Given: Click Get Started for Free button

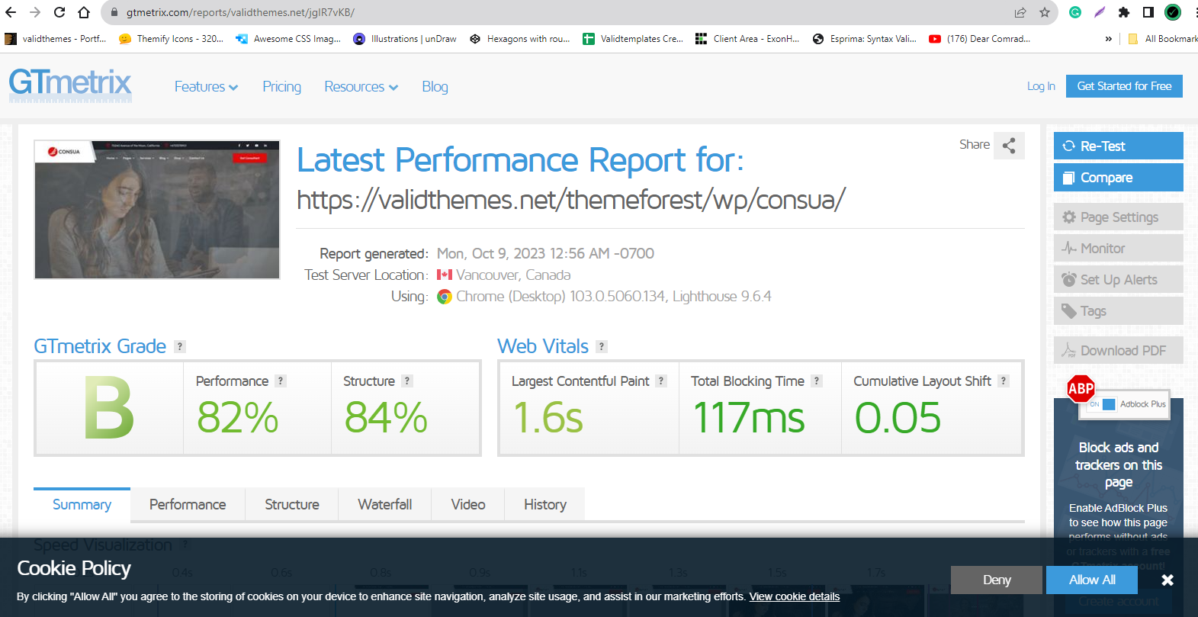Looking at the screenshot, I should pos(1124,86).
